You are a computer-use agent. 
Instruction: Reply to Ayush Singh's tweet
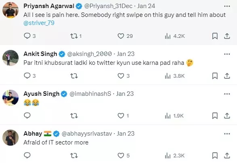pyautogui.click(x=27, y=116)
